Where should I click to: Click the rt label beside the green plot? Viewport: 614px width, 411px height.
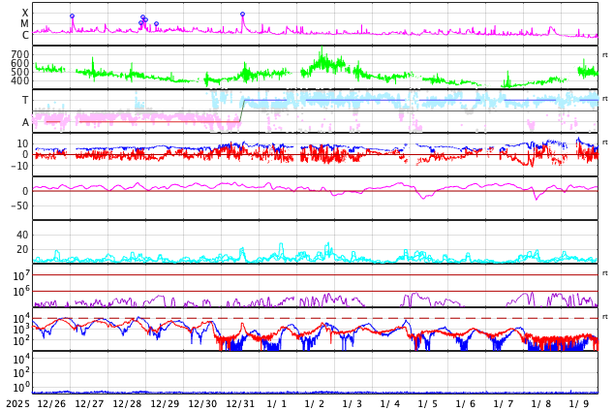click(x=605, y=54)
